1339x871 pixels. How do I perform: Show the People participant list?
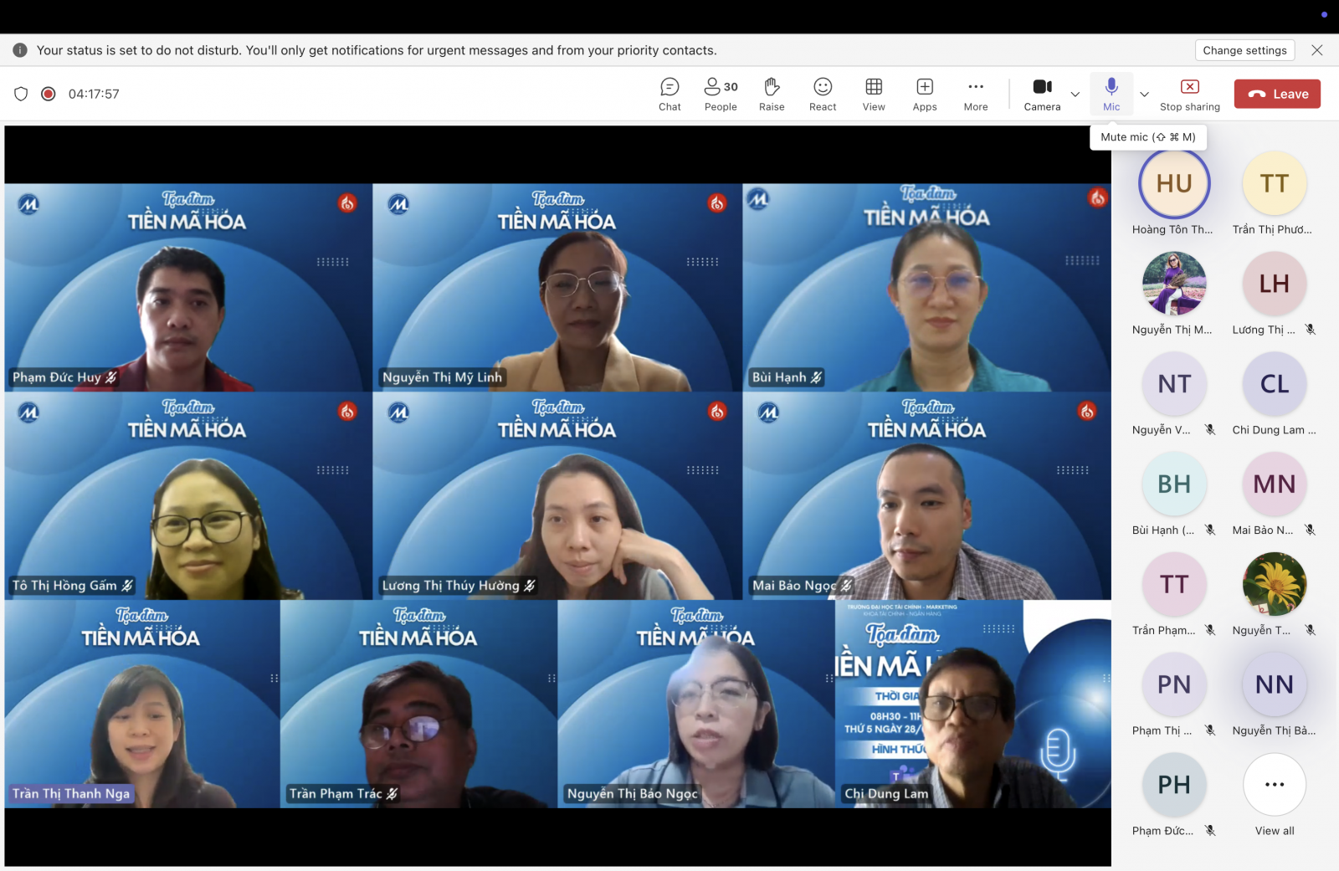point(721,94)
